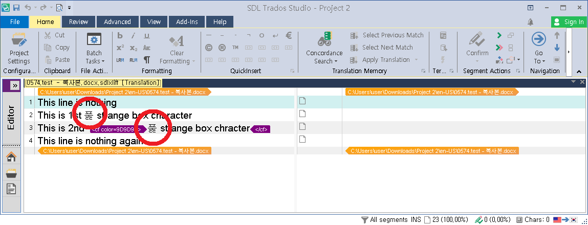Toggle small caps formatting
This screenshot has height=225, width=588.
[x=147, y=48]
